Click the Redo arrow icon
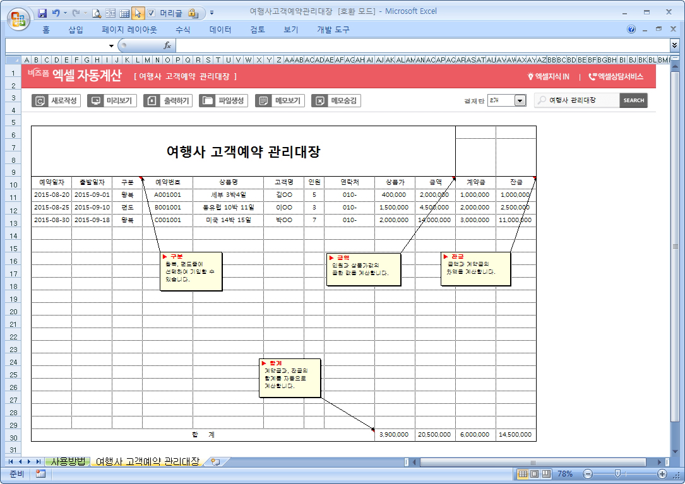The image size is (685, 484). [76, 13]
